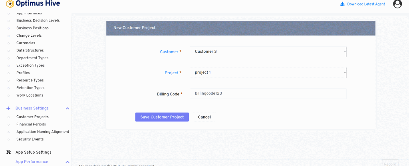This screenshot has width=409, height=166.
Task: Click the Billing Code input field
Action: click(x=268, y=93)
